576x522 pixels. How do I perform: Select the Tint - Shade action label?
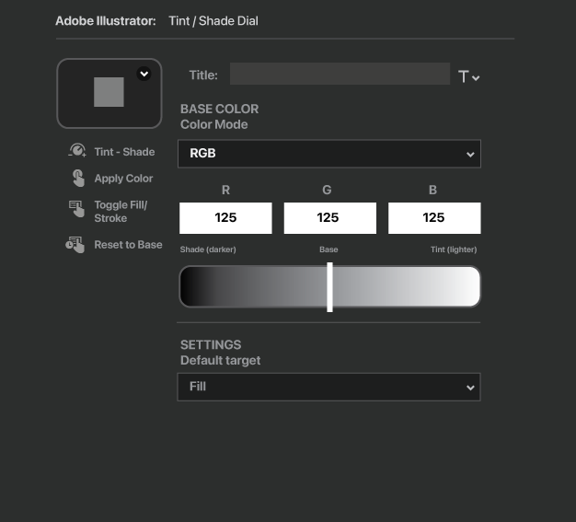(x=124, y=152)
